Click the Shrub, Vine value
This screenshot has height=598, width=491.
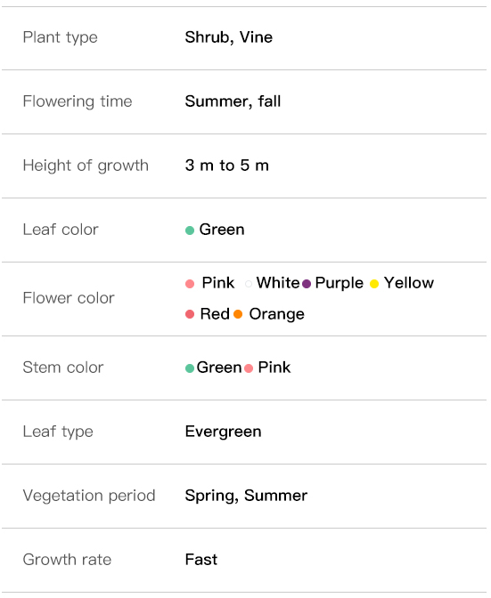tap(229, 37)
